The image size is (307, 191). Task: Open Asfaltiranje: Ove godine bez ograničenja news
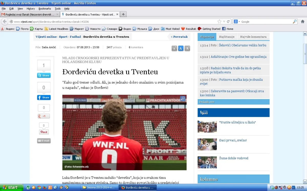(x=238, y=57)
